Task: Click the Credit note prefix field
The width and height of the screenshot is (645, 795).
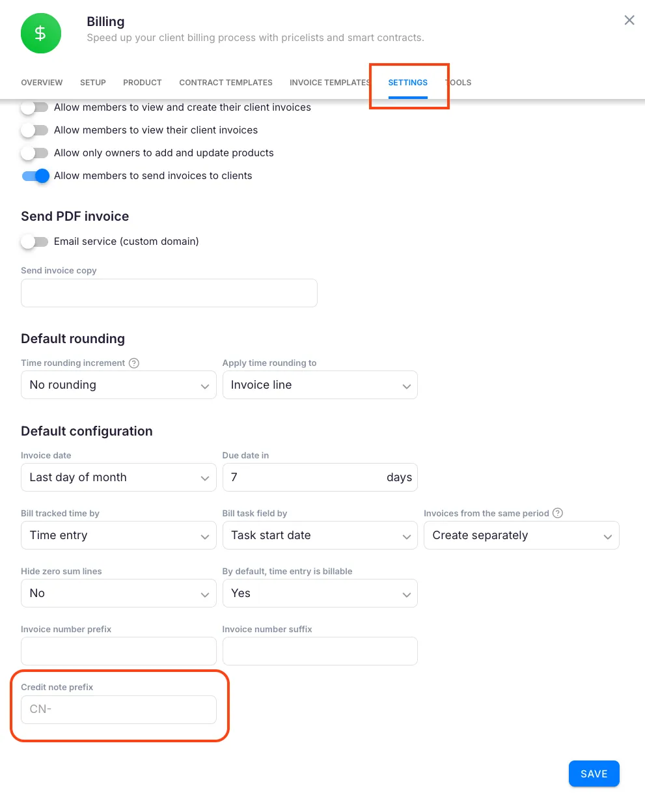Action: point(118,709)
